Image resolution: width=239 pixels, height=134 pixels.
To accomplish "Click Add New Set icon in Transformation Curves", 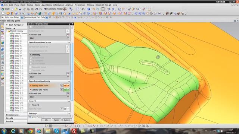I will (68, 73).
